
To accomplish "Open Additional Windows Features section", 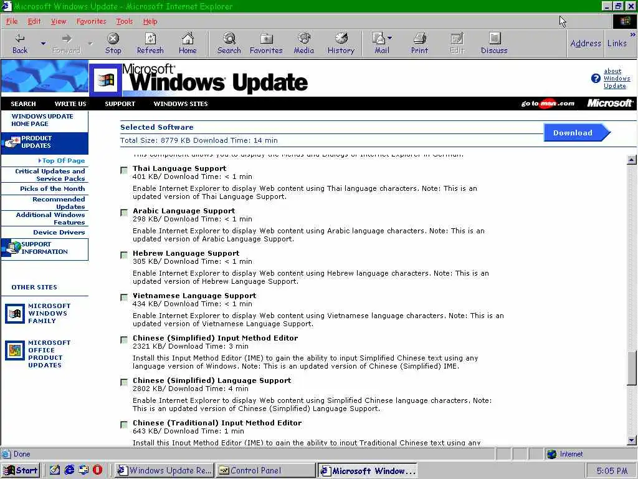I will point(50,218).
